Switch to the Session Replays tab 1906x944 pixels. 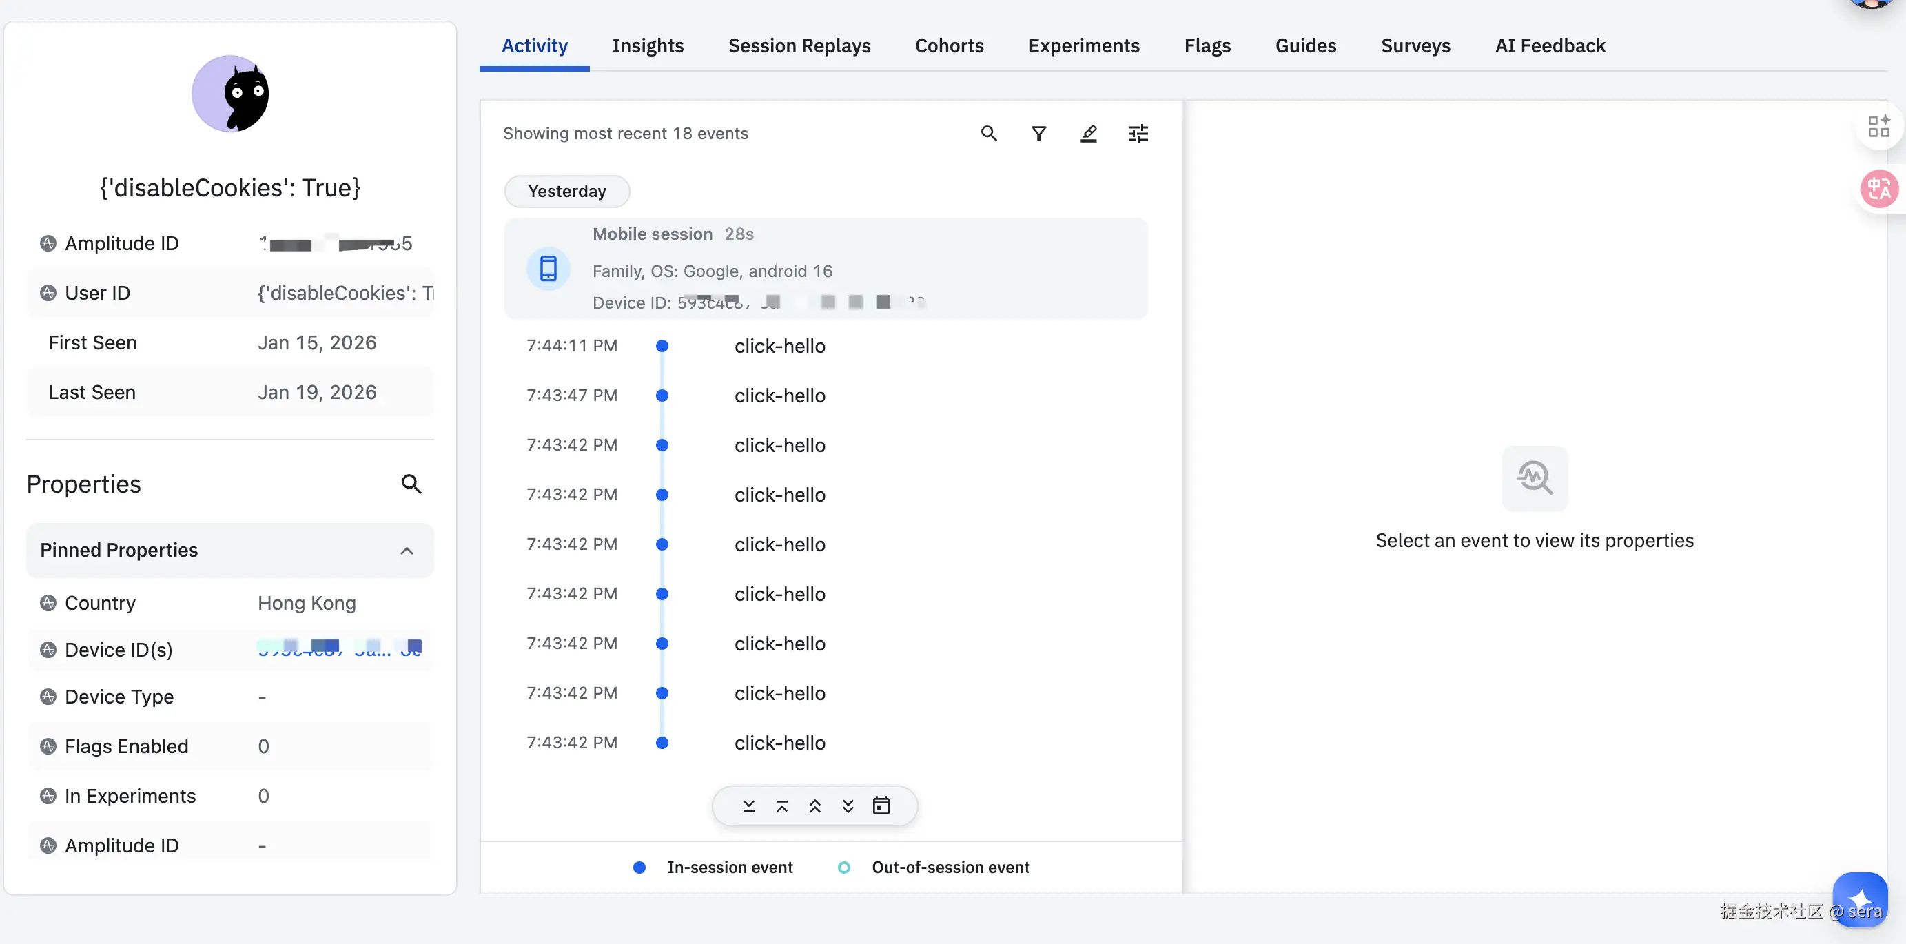[799, 46]
